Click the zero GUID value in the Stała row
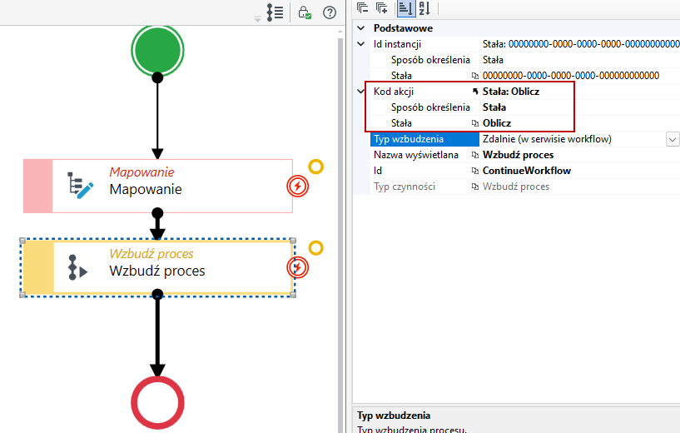 (x=571, y=76)
